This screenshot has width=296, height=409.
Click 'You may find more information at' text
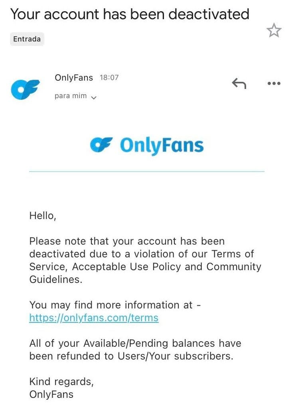pyautogui.click(x=116, y=305)
